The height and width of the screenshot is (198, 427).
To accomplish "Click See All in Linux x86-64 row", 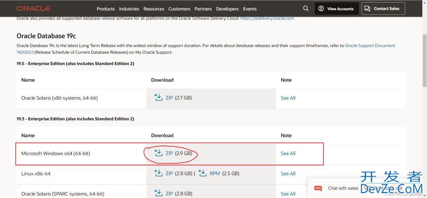I will pyautogui.click(x=288, y=174).
